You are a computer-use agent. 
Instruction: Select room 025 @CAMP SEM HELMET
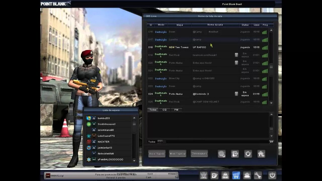(x=208, y=102)
